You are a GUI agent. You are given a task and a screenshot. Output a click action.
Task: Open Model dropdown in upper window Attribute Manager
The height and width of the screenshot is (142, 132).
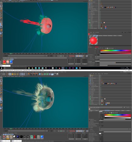click(x=113, y=61)
